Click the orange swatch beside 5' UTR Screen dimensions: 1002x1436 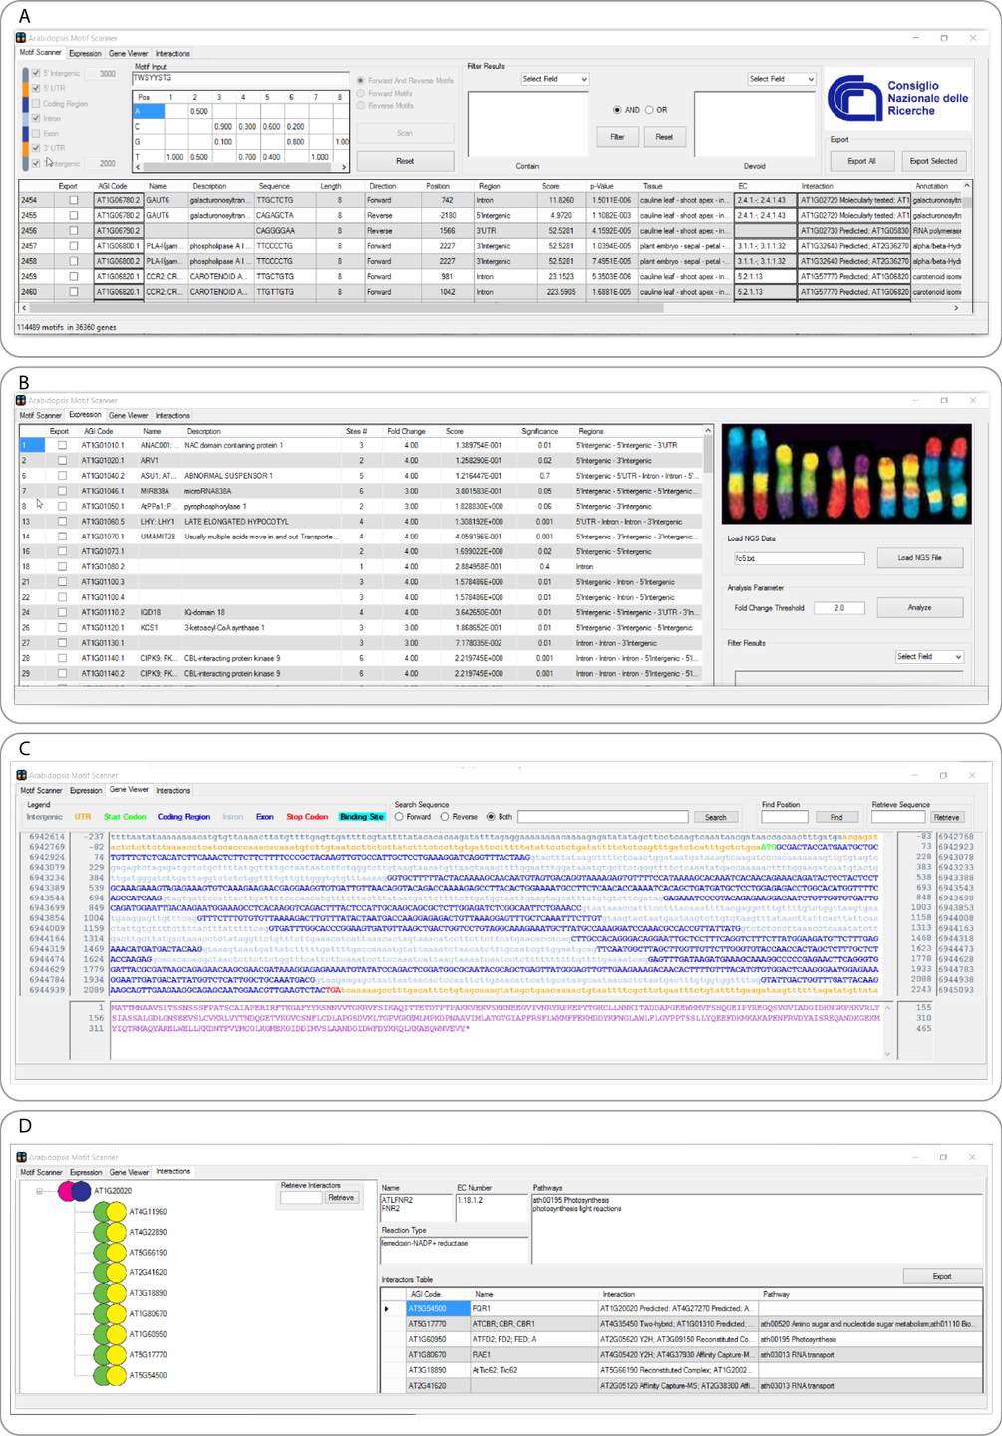[x=25, y=88]
